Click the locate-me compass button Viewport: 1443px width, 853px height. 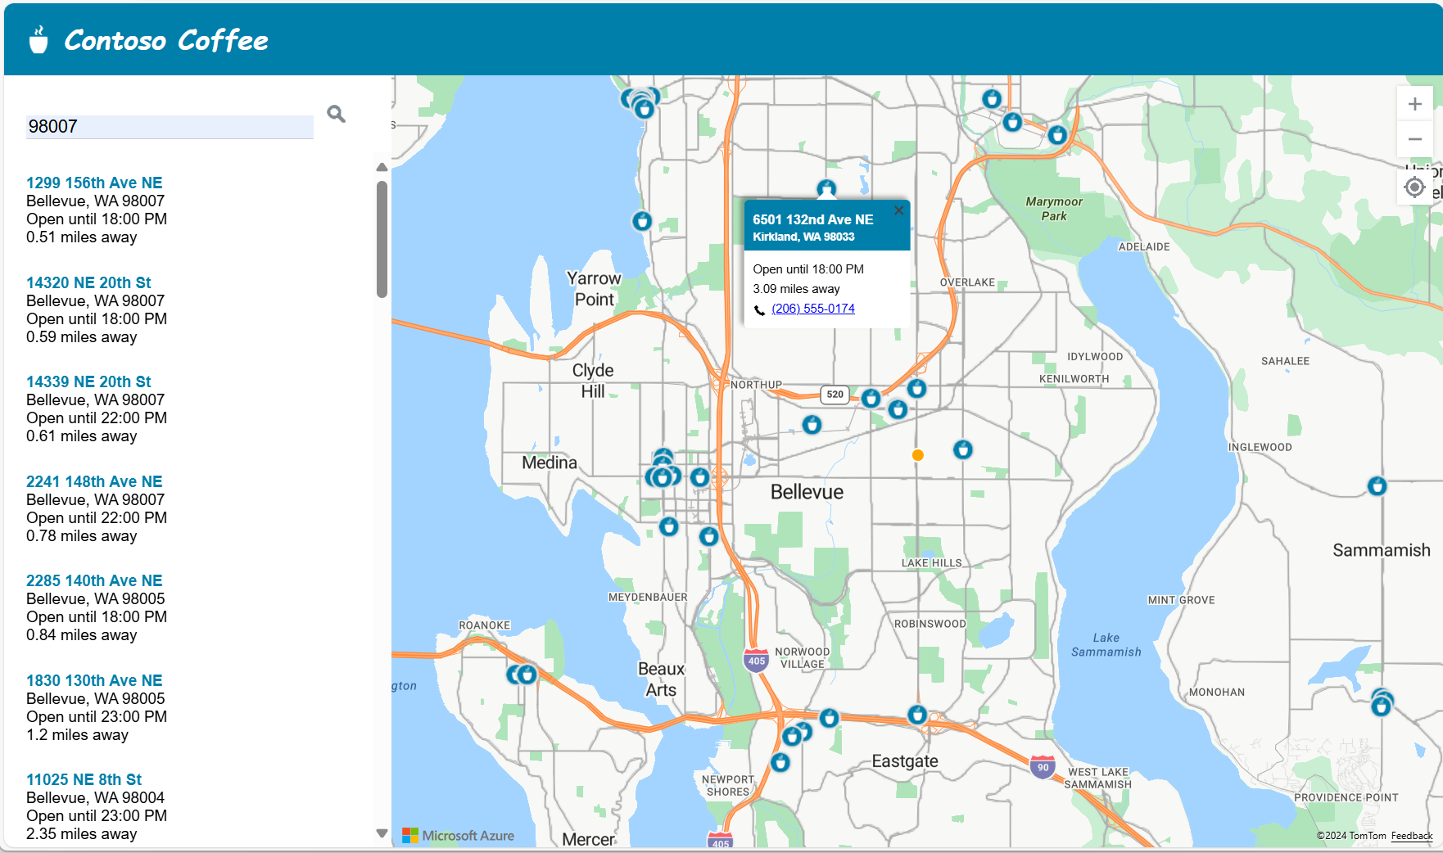click(x=1414, y=187)
